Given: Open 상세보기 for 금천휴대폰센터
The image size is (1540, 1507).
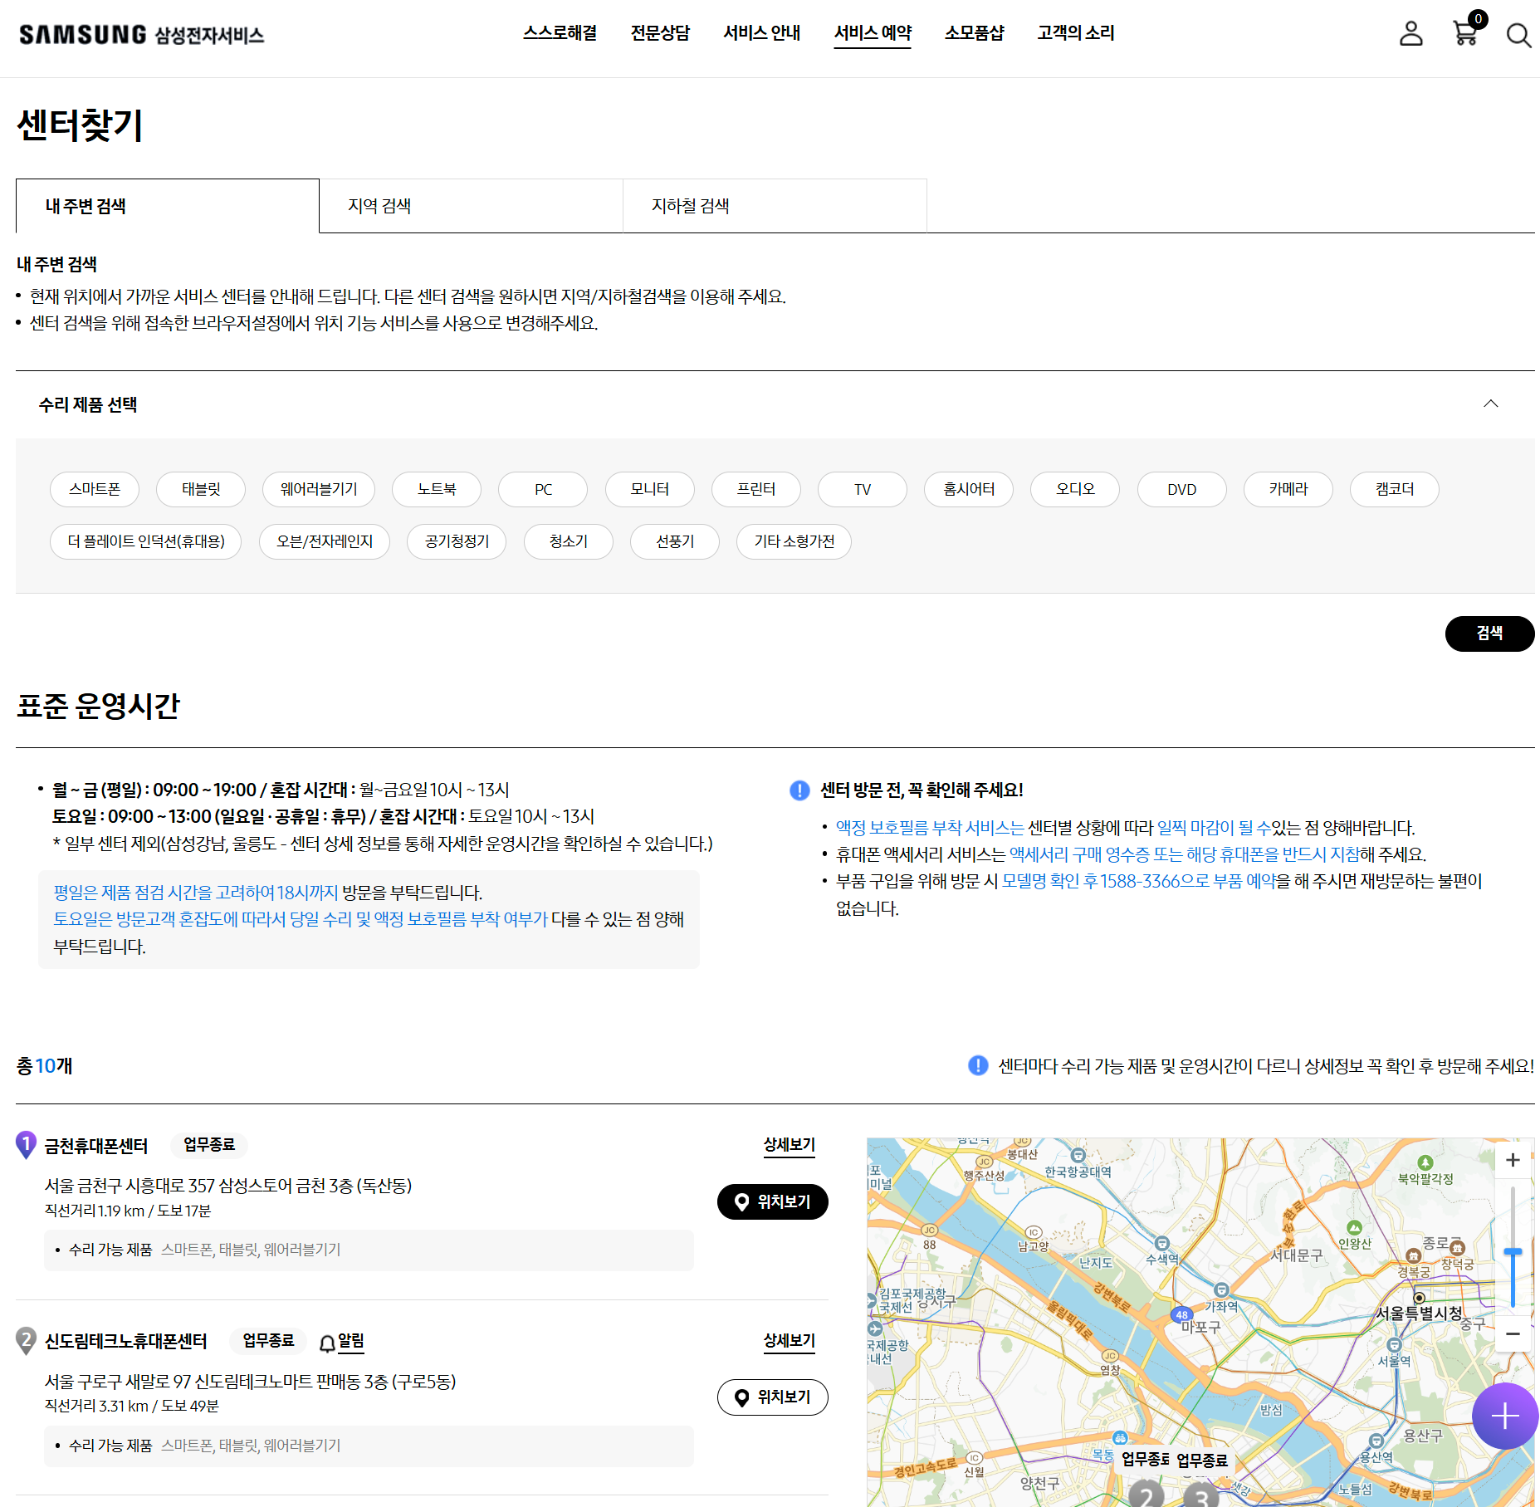Looking at the screenshot, I should pos(788,1145).
